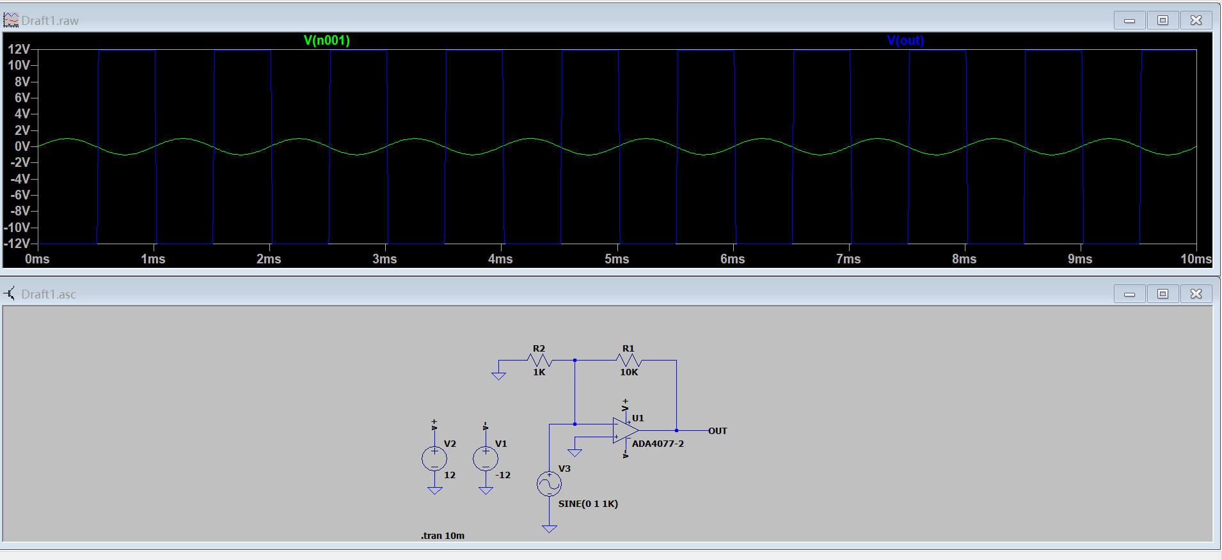This screenshot has height=560, width=1222.
Task: Click the 12 value of V2
Action: (450, 475)
